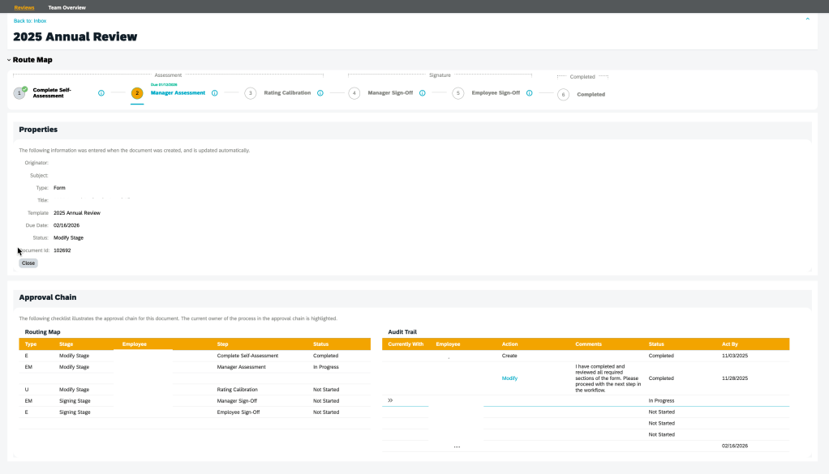The image size is (829, 474).
Task: Go back to Inbox link
Action: pyautogui.click(x=30, y=20)
